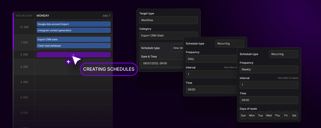
Task: Click the Date & Time field 08/07/2025, 08:00
Action: (162, 63)
